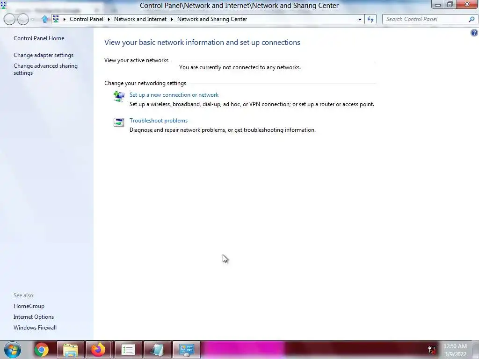Open Windows Firewall link
The image size is (479, 359).
[x=35, y=328]
